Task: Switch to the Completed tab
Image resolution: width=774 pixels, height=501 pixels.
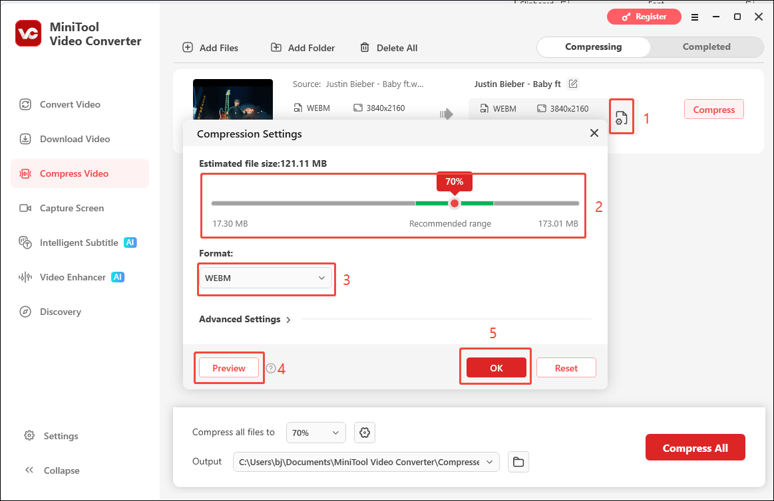Action: point(706,47)
